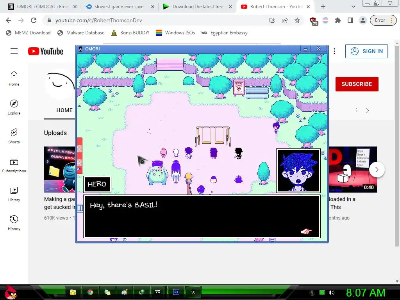The image size is (400, 300).
Task: Click the red SUBSCRIBE button
Action: point(357,84)
